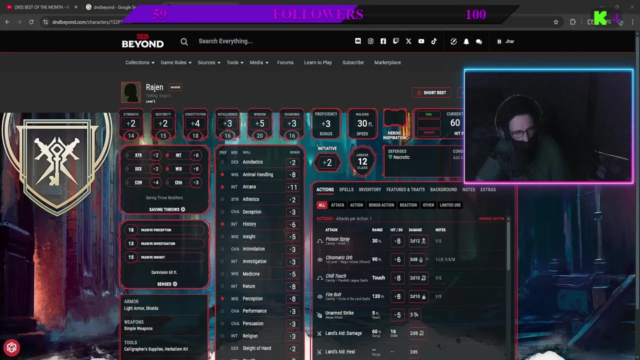
Task: Toggle Arcana proficiency dot
Action: click(222, 187)
